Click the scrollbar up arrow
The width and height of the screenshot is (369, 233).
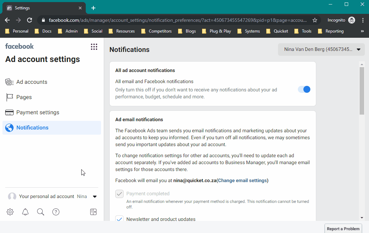point(362,64)
